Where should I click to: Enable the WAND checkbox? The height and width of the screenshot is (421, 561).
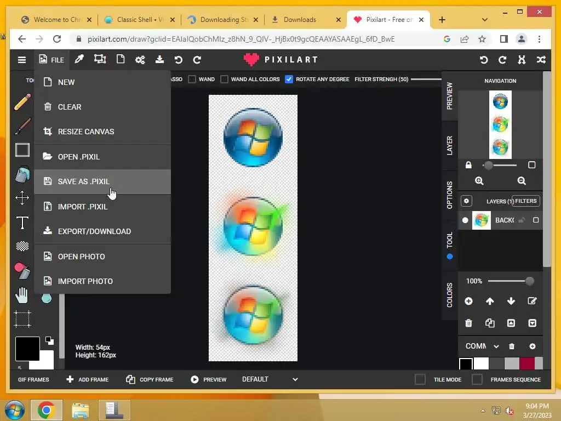click(192, 79)
